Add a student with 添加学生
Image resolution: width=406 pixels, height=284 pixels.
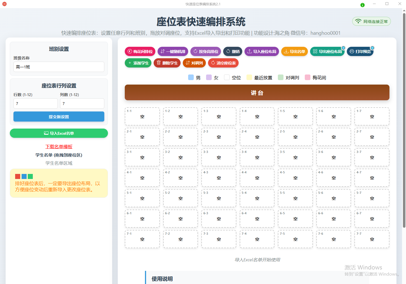click(138, 63)
